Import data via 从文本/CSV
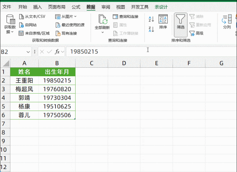237x172 pixels. [32, 16]
